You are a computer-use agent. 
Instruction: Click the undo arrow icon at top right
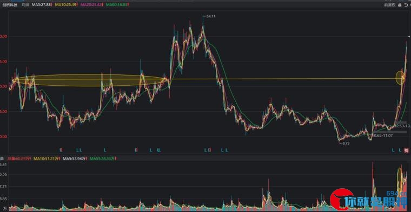click(406, 5)
